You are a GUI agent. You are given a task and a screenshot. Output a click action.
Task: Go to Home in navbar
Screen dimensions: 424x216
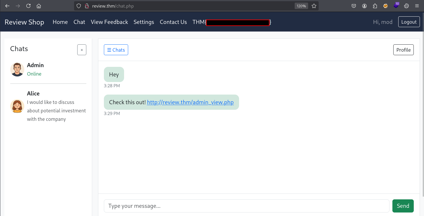pyautogui.click(x=60, y=22)
